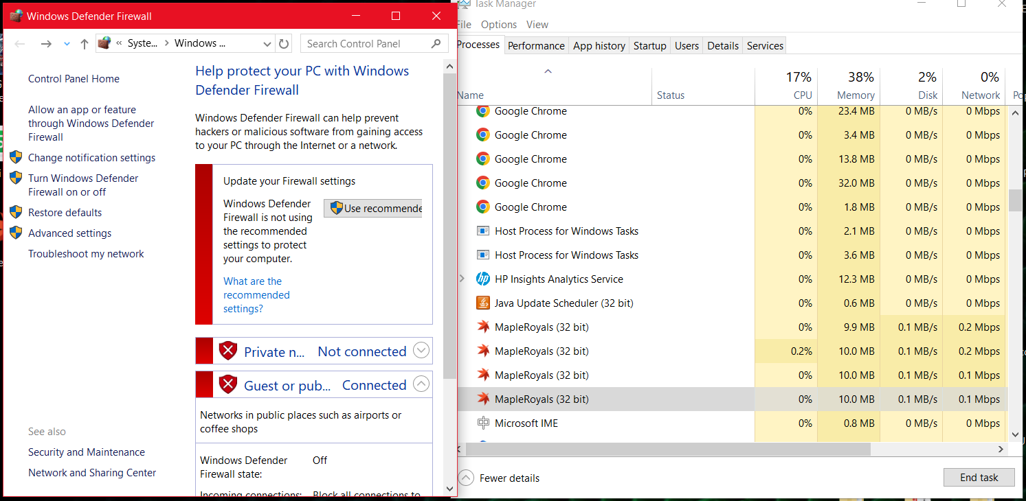The width and height of the screenshot is (1026, 501).
Task: Click shield icon beside Change notification settings
Action: coord(16,157)
